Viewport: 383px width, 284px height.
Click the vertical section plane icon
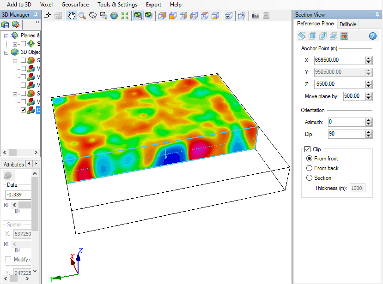(322, 35)
